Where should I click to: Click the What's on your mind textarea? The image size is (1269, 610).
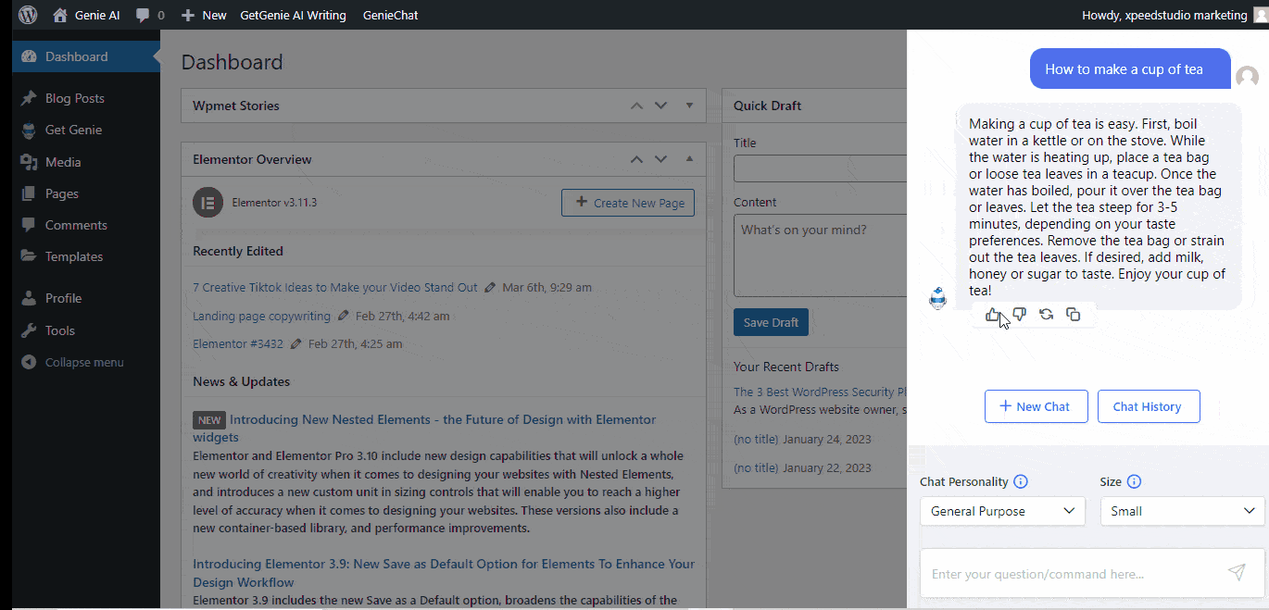pos(820,255)
